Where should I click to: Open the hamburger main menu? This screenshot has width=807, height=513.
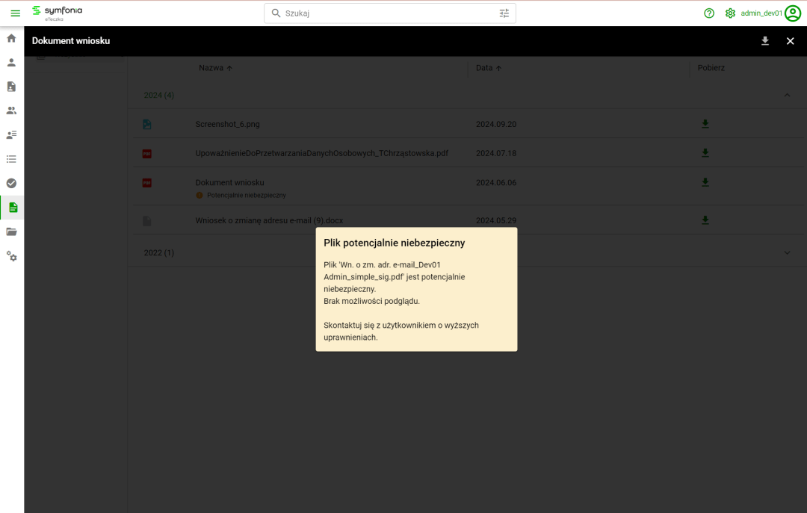click(x=15, y=13)
